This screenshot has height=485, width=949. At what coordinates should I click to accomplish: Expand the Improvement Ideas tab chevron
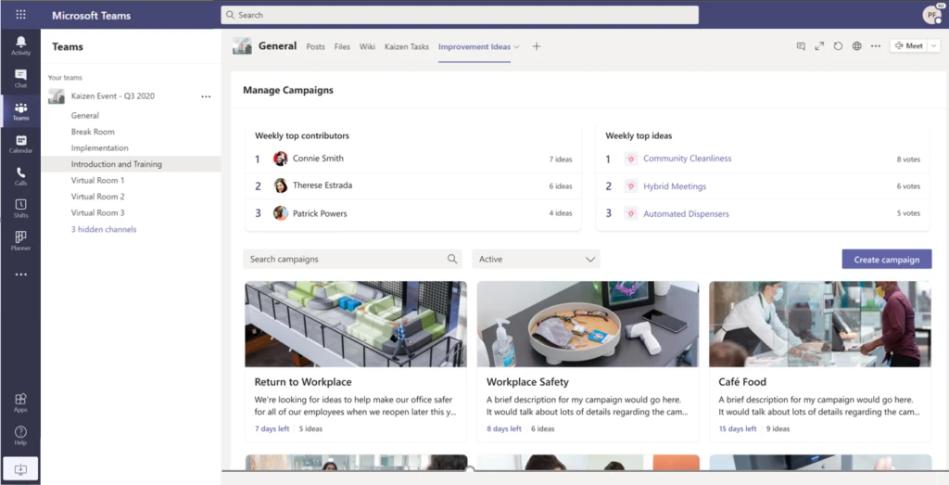[x=516, y=46]
